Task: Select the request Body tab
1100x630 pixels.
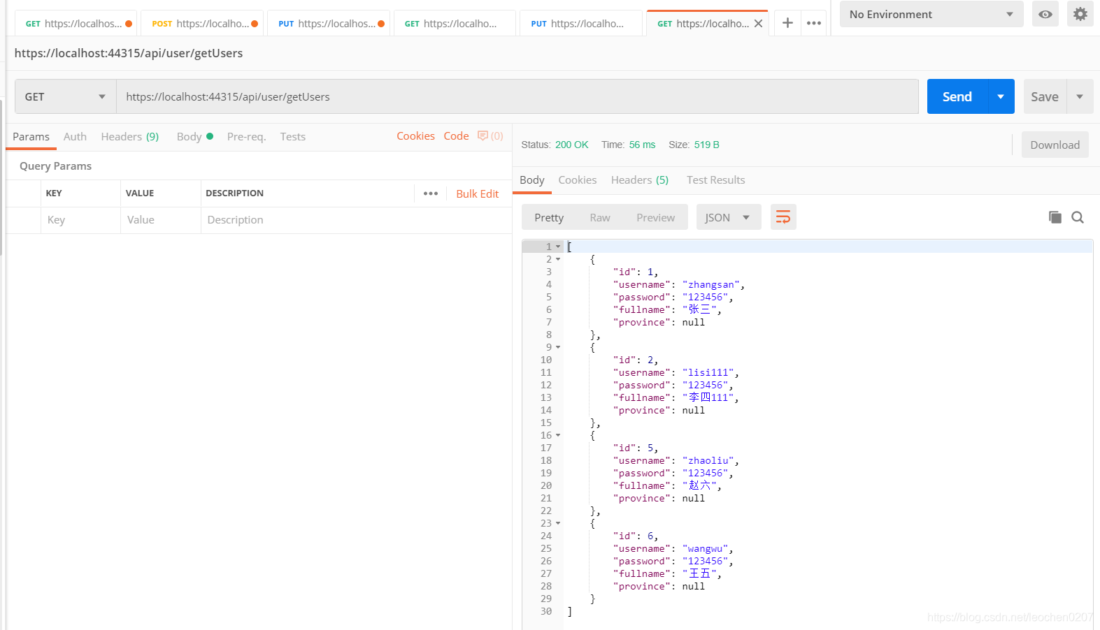Action: pos(194,136)
